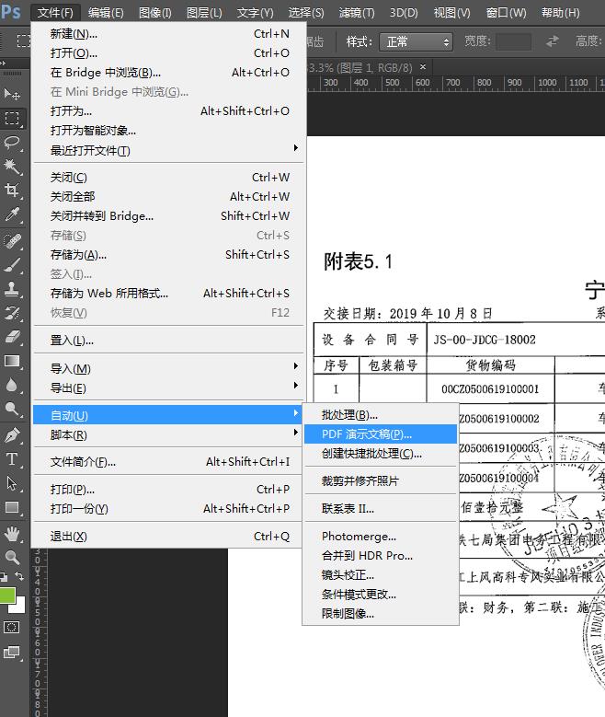
Task: Toggle Quick Mask mode
Action: click(11, 627)
